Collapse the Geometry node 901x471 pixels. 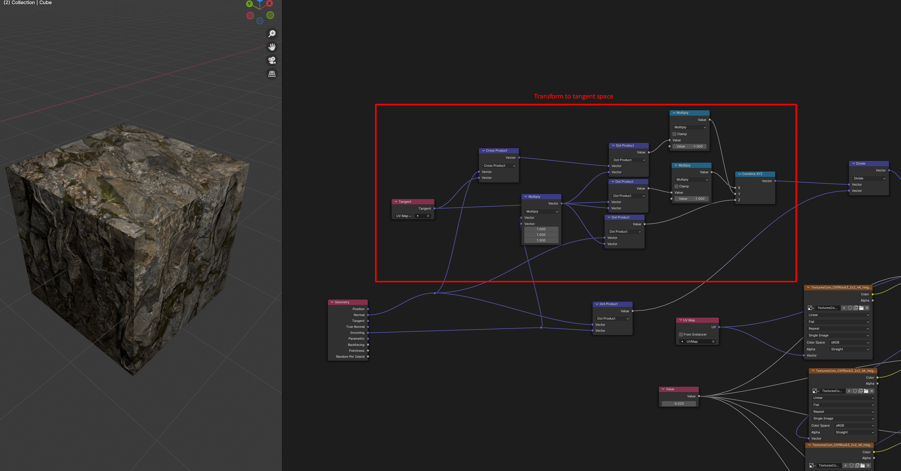click(x=332, y=302)
